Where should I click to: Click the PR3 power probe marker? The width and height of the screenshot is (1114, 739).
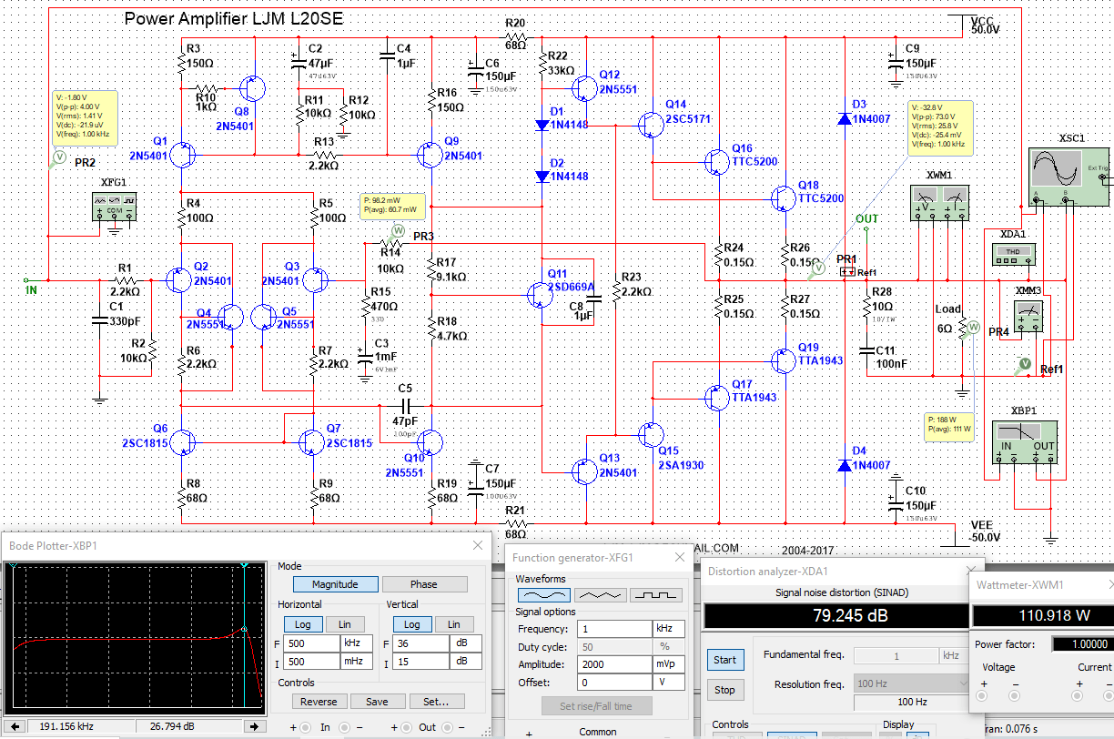point(397,230)
